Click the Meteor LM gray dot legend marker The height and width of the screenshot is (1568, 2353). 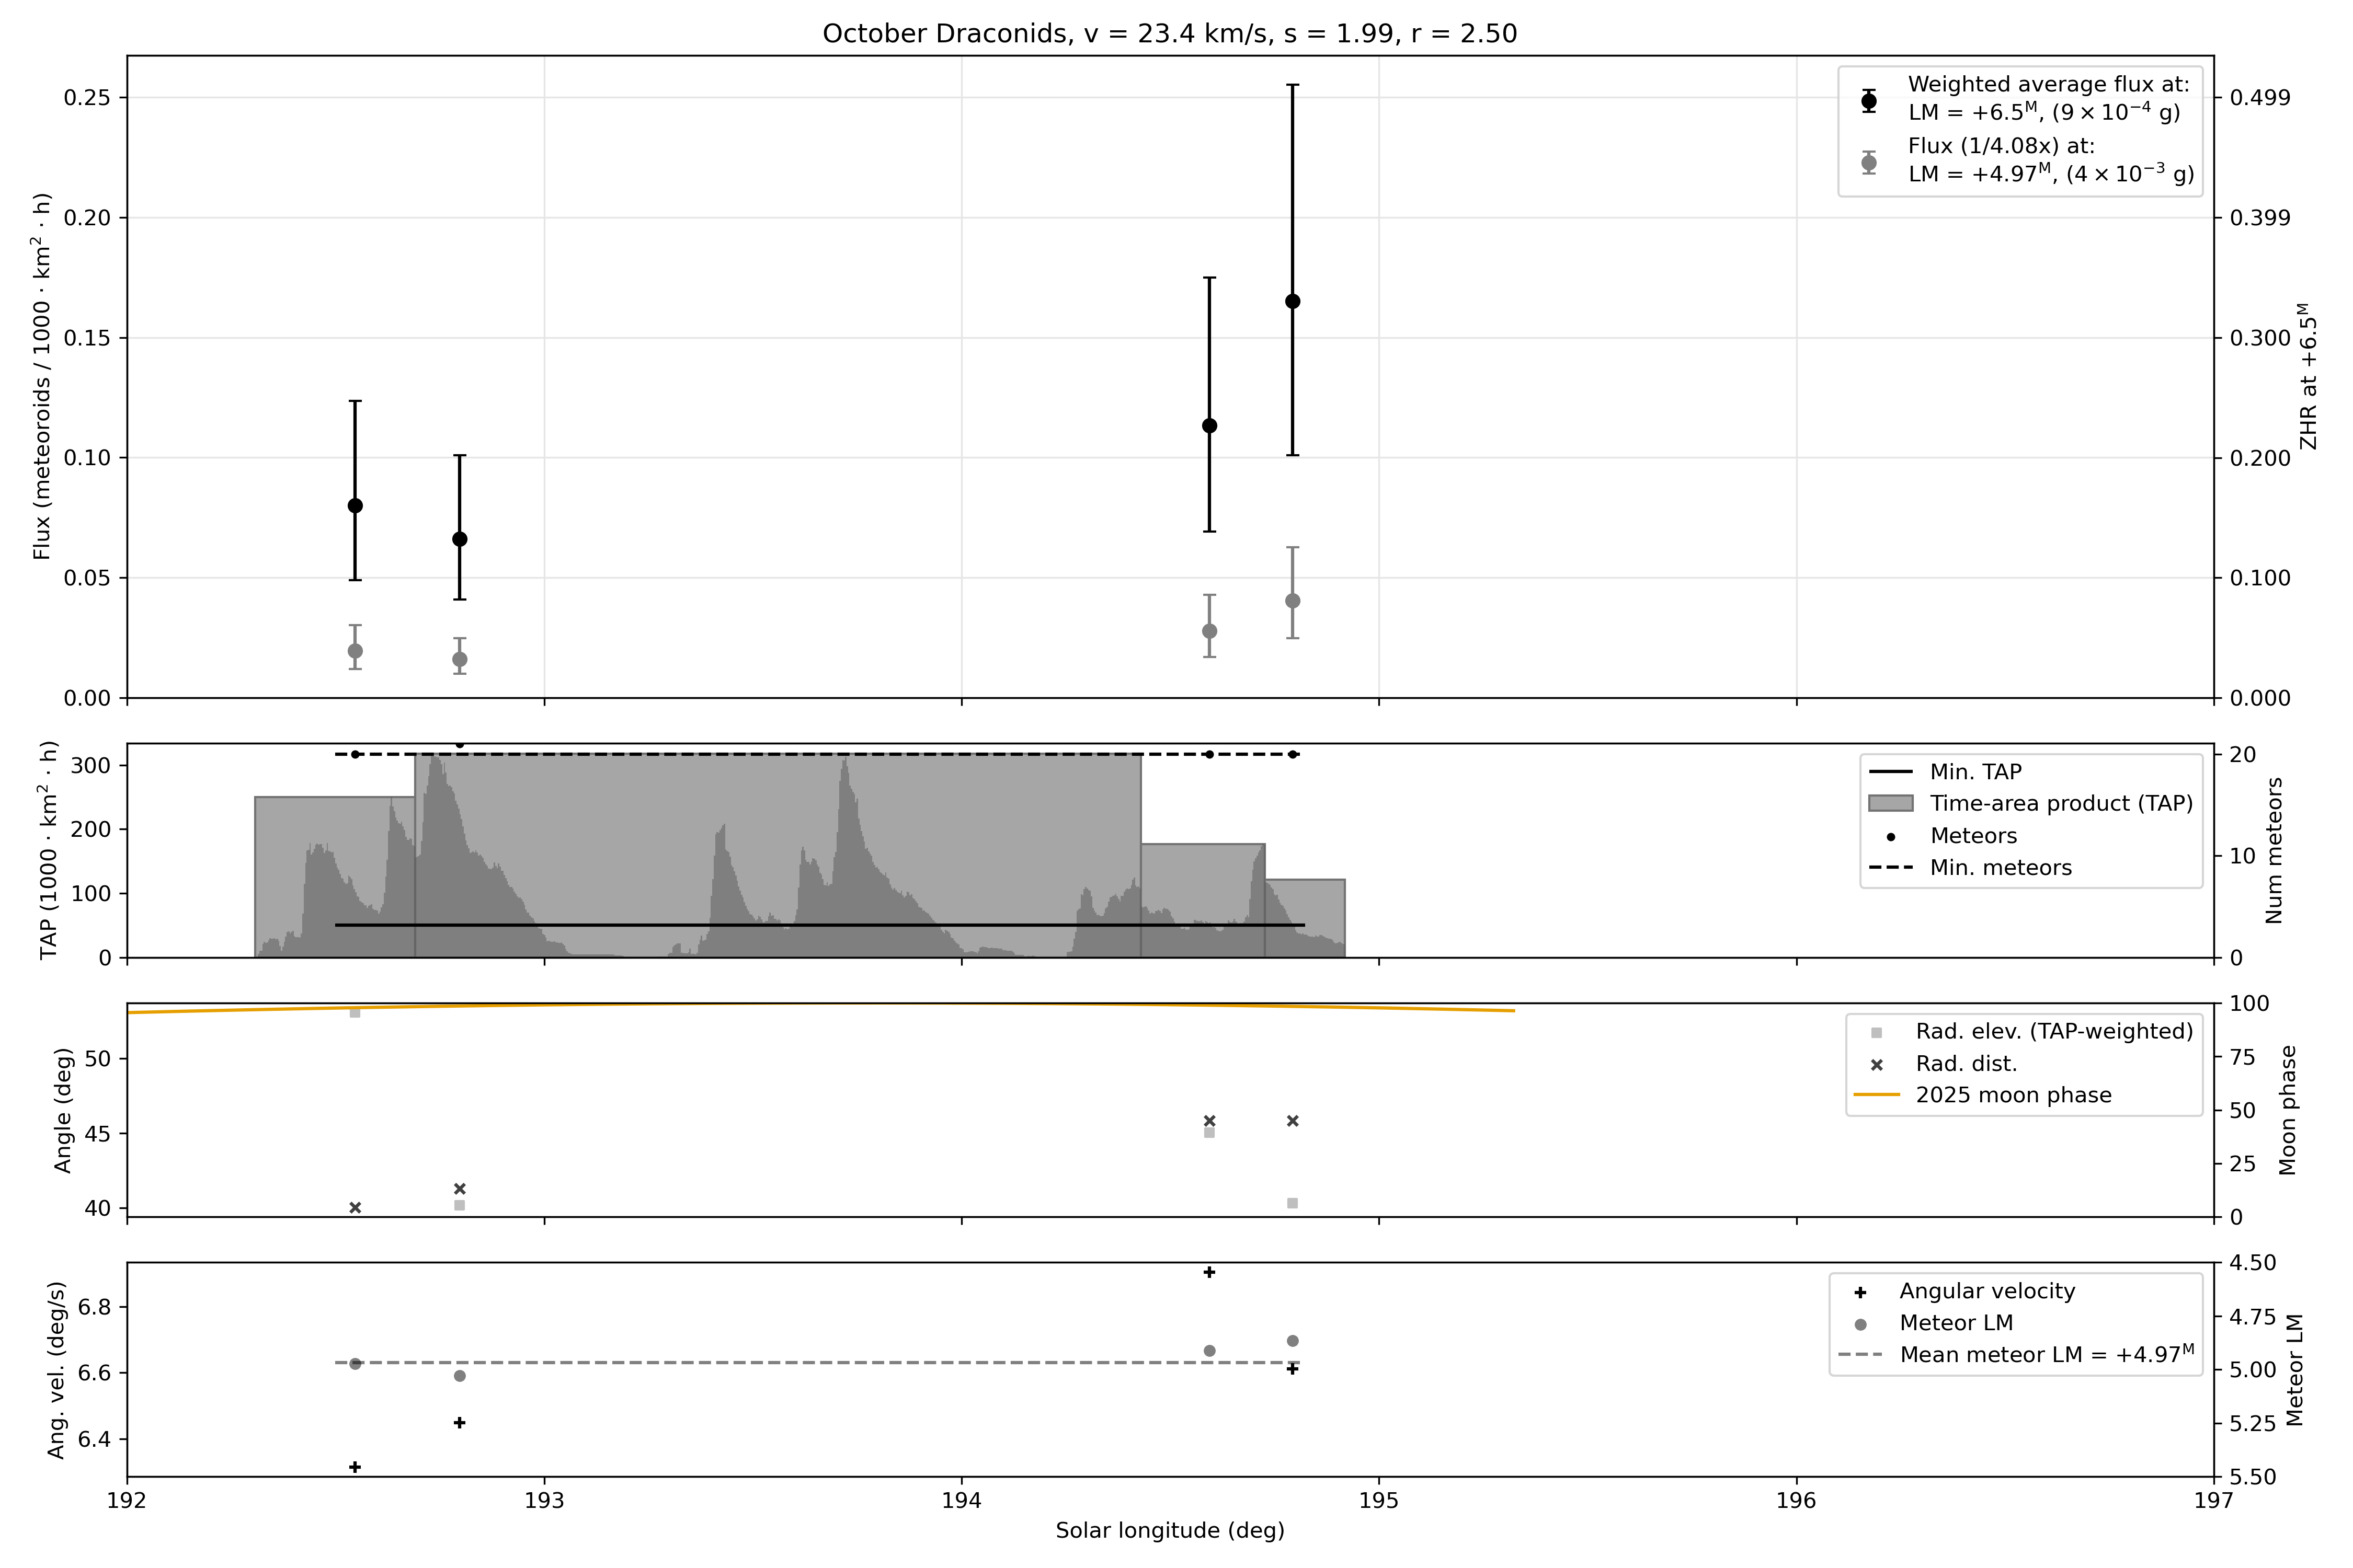[x=1860, y=1324]
